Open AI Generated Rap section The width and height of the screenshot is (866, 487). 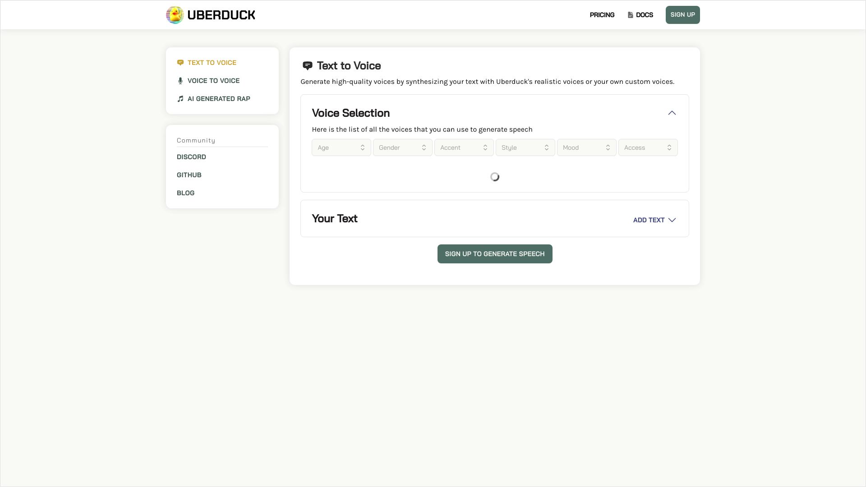tap(213, 99)
